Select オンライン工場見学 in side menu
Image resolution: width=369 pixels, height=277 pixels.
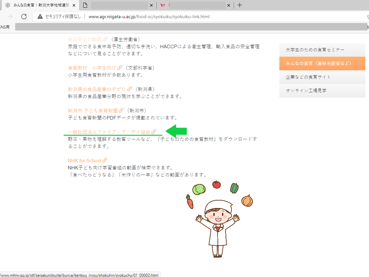(322, 91)
